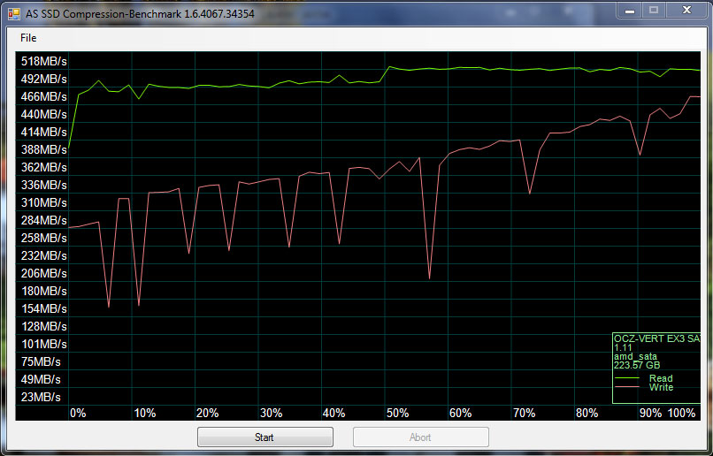Click the firmware version 1.11 text

point(623,348)
